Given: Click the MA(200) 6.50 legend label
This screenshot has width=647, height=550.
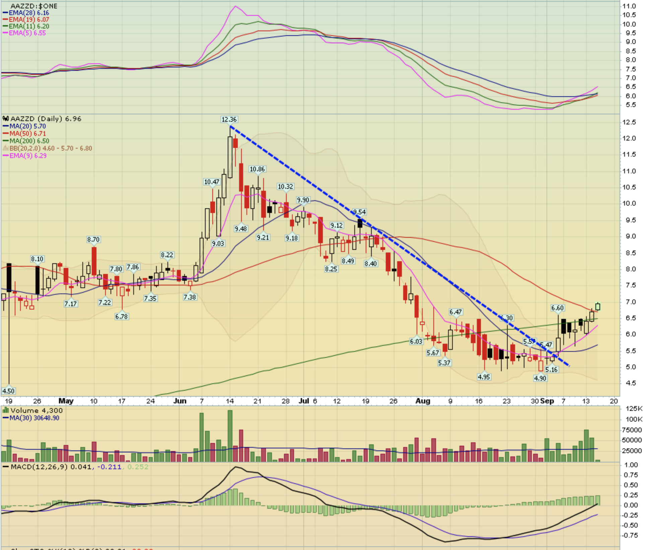Looking at the screenshot, I should coord(29,141).
